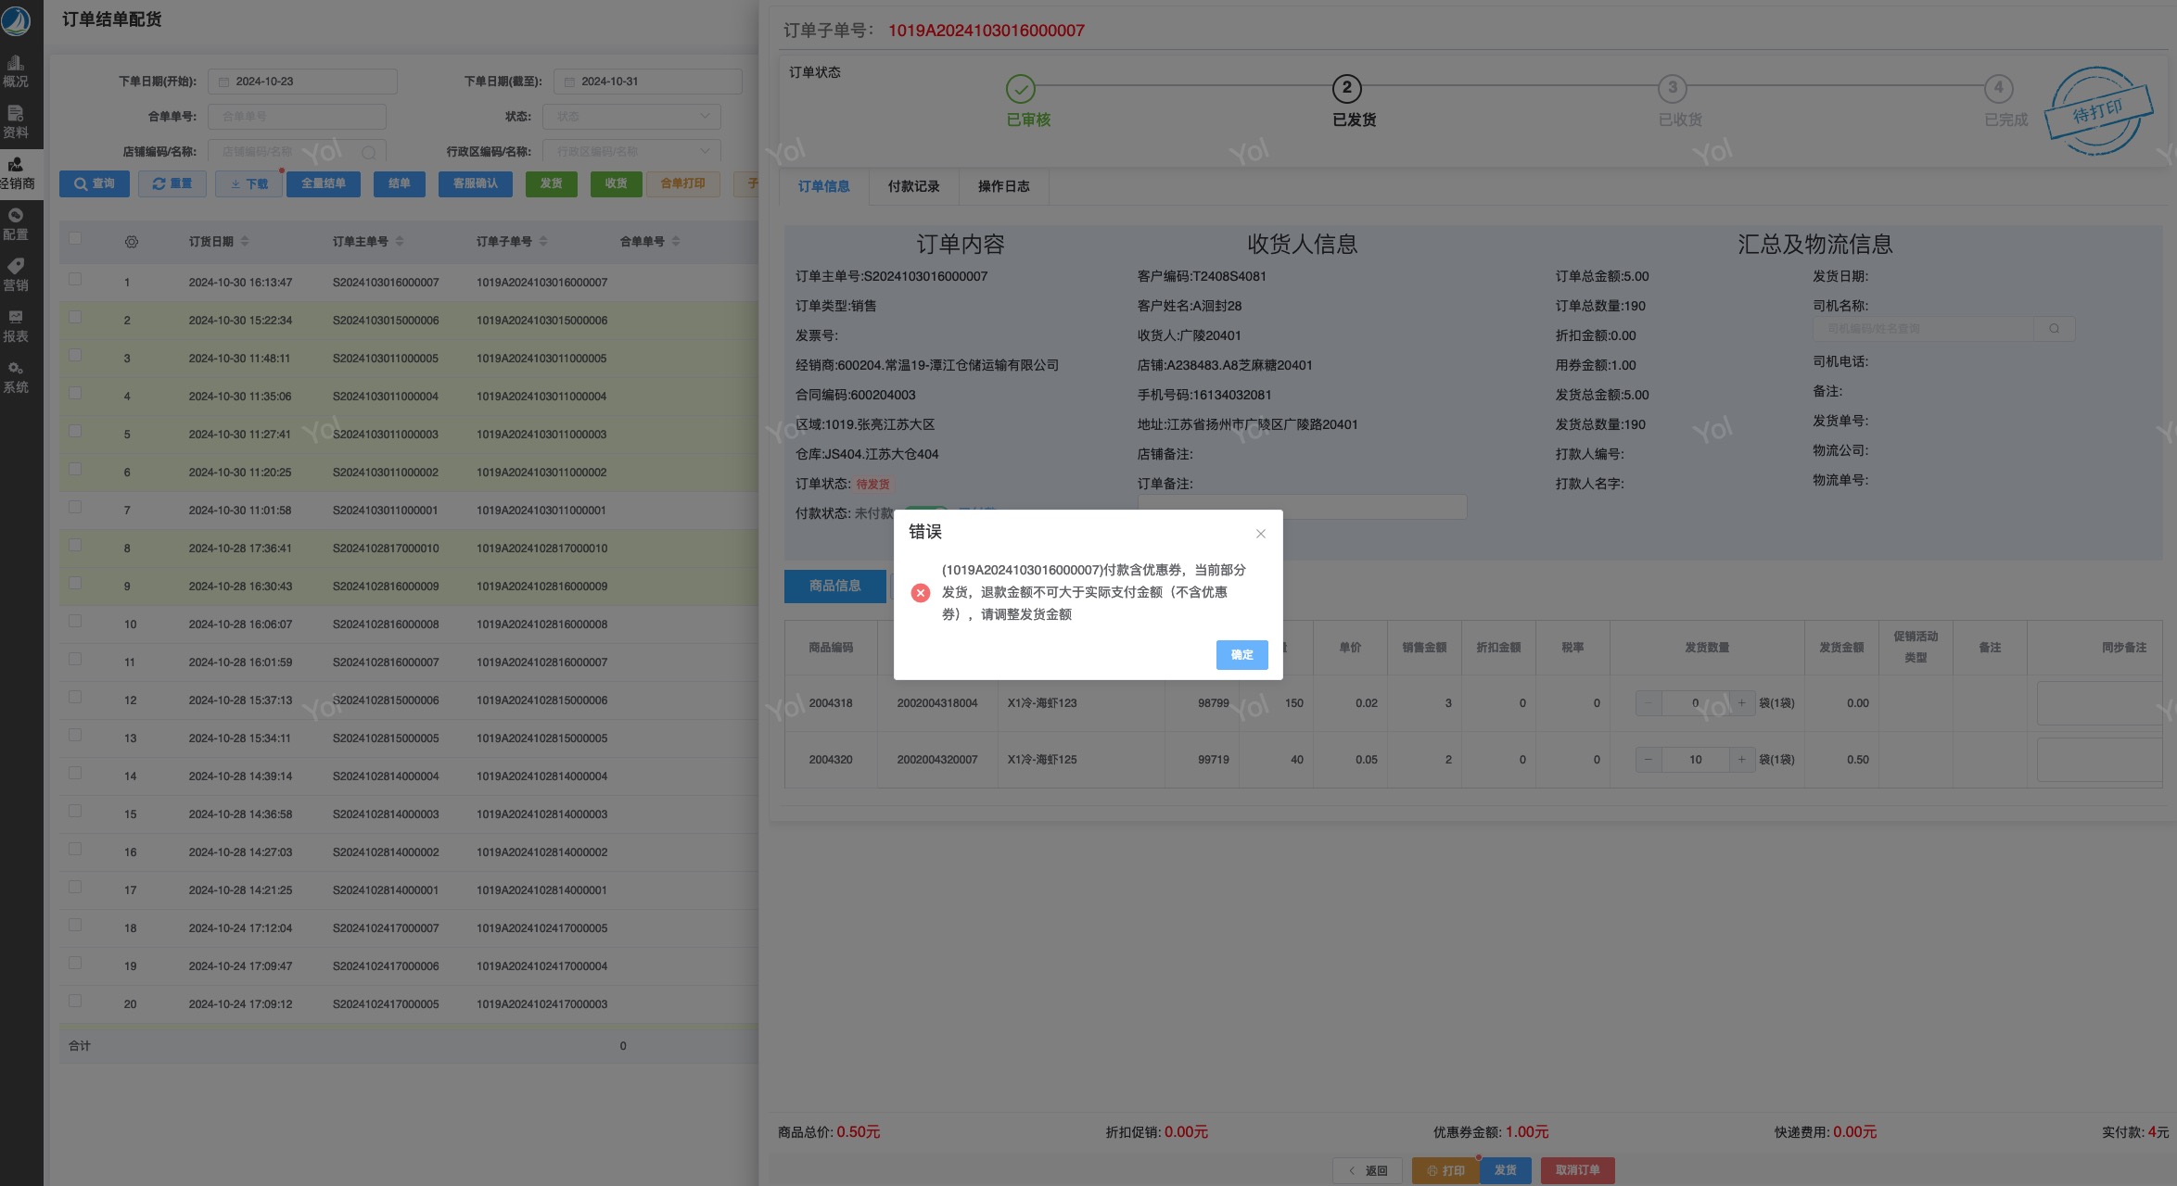Click the column settings gear icon
This screenshot has width=2177, height=1186.
tap(132, 242)
